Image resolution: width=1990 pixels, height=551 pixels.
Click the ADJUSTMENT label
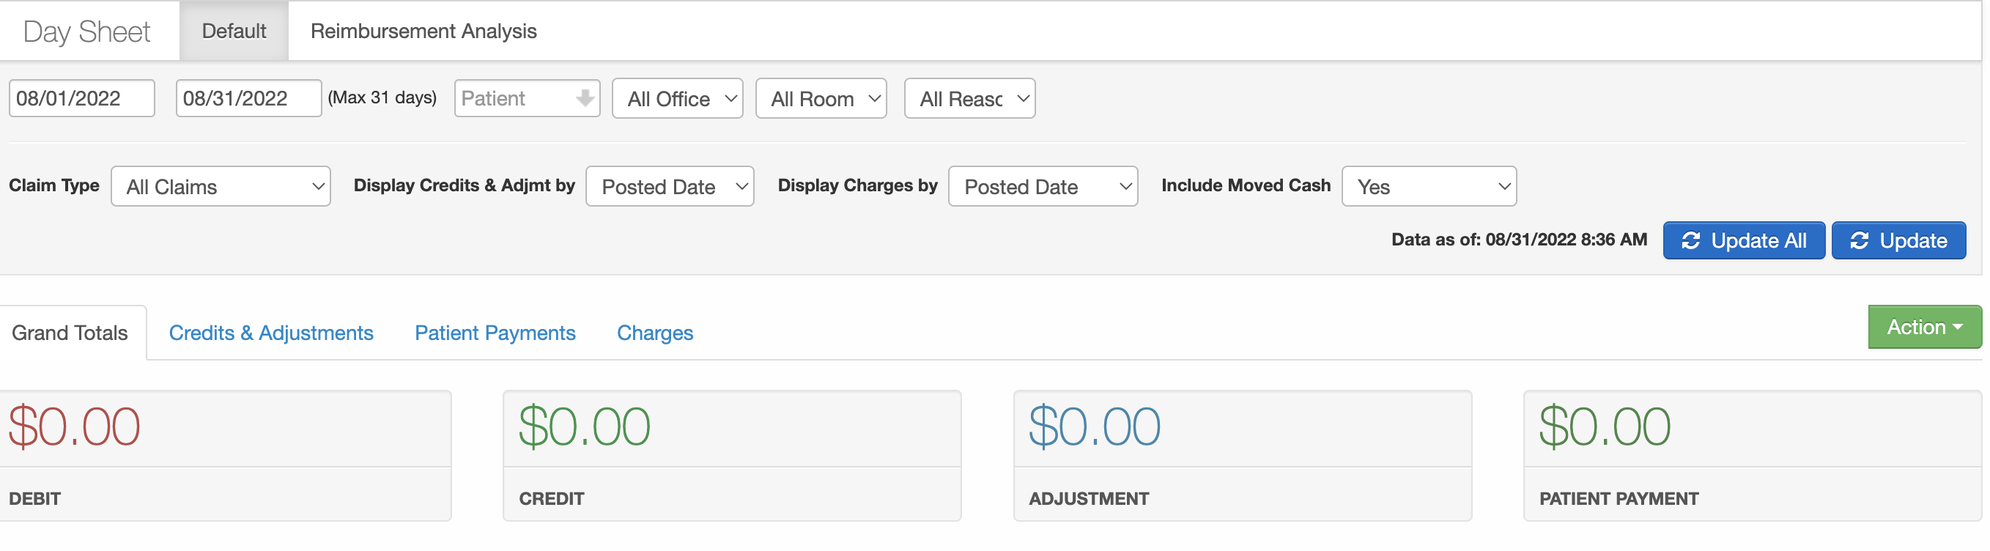(1089, 498)
